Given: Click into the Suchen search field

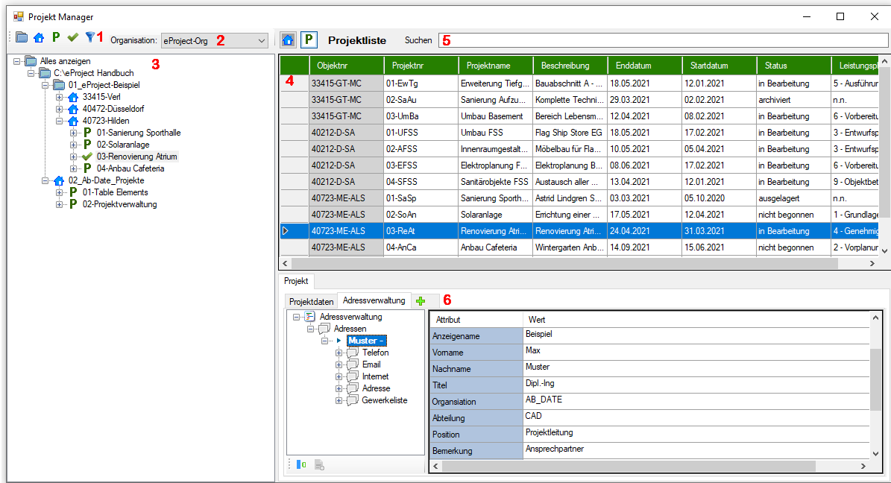Looking at the screenshot, I should [663, 40].
